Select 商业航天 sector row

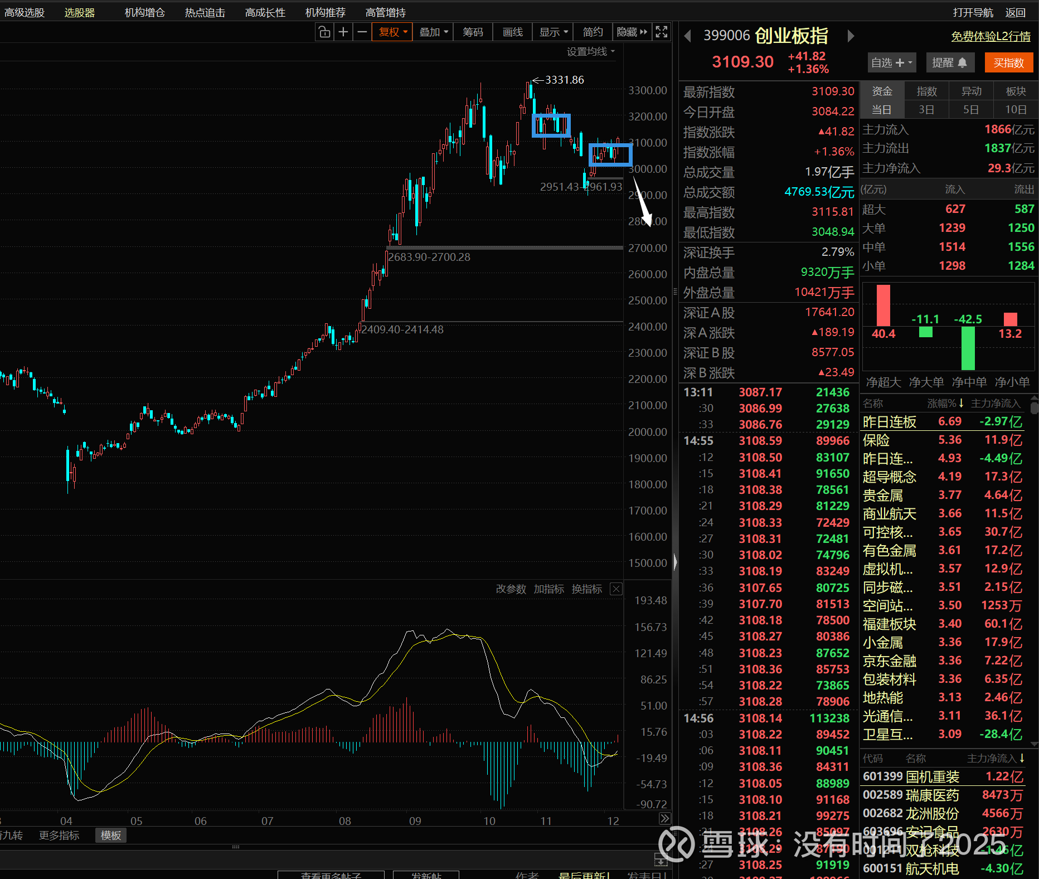(943, 513)
